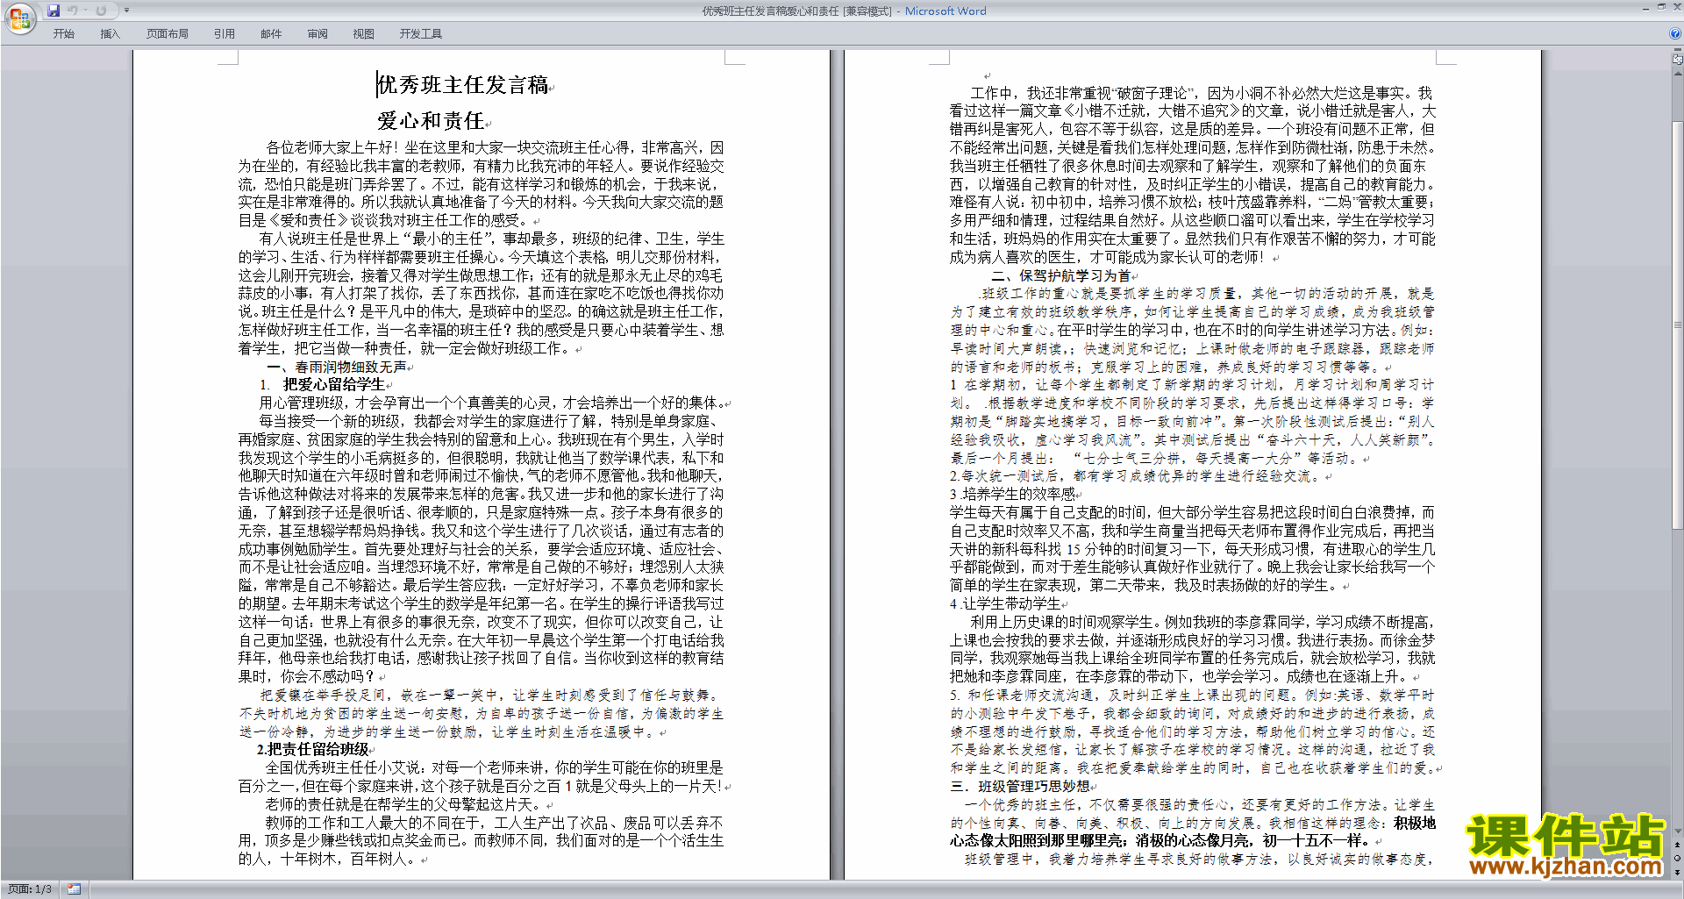
Task: Toggle the ruler icon above scrollbar
Action: click(x=1678, y=59)
